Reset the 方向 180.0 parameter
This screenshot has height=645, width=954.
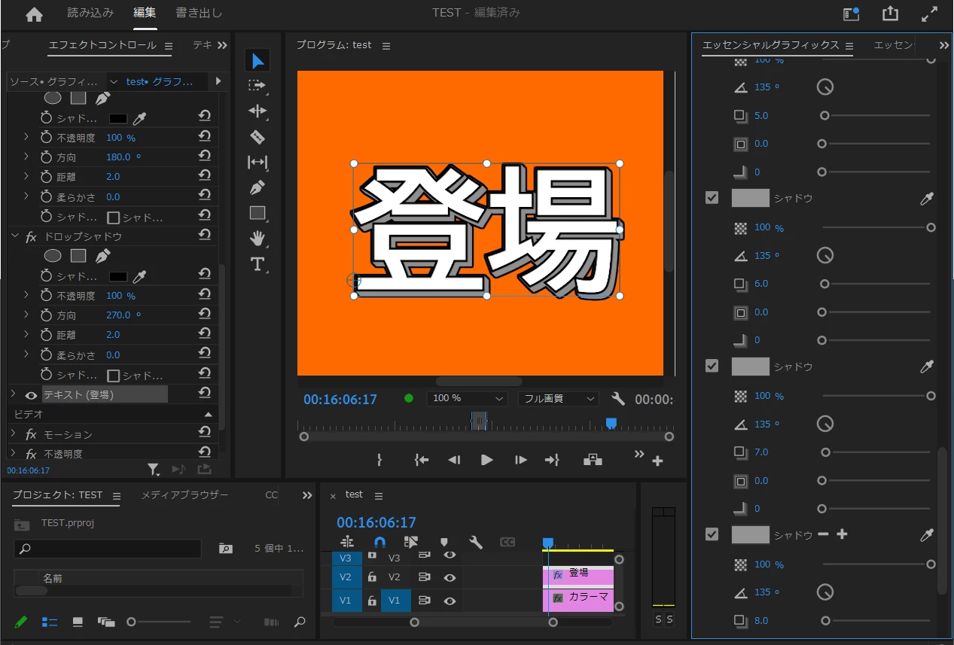(x=204, y=157)
